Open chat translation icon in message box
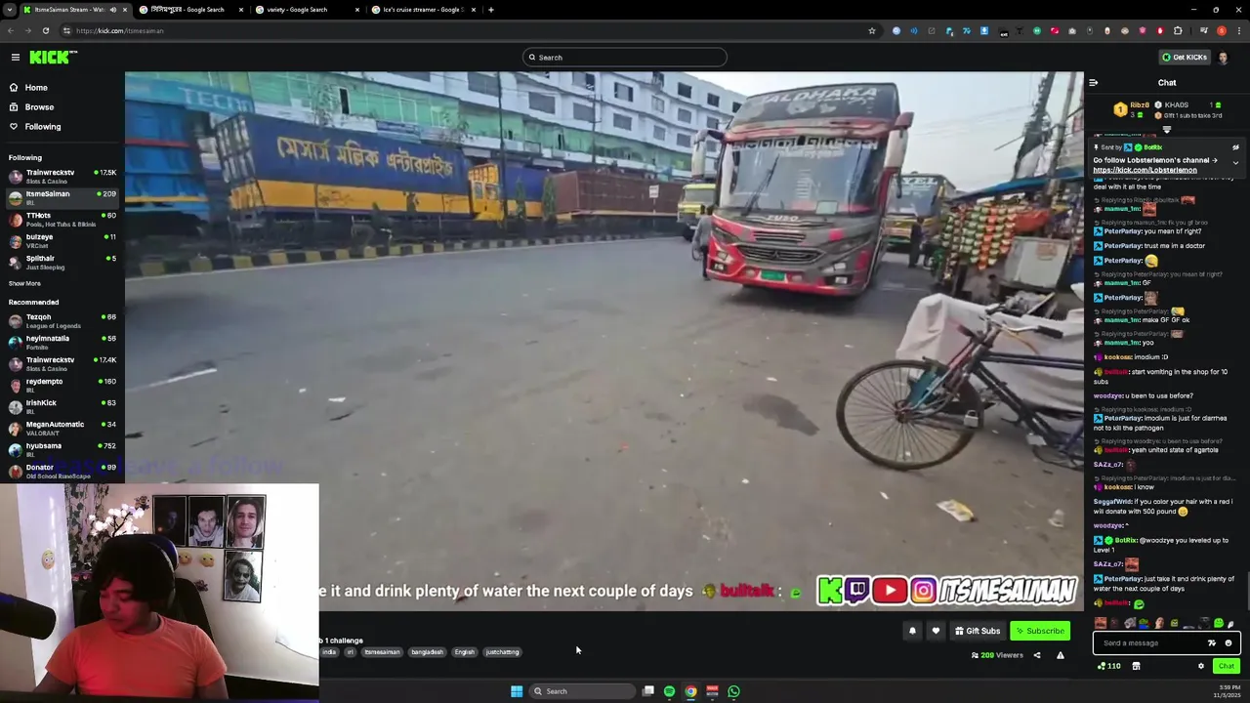Screen dimensions: 1250x703 [1212, 642]
